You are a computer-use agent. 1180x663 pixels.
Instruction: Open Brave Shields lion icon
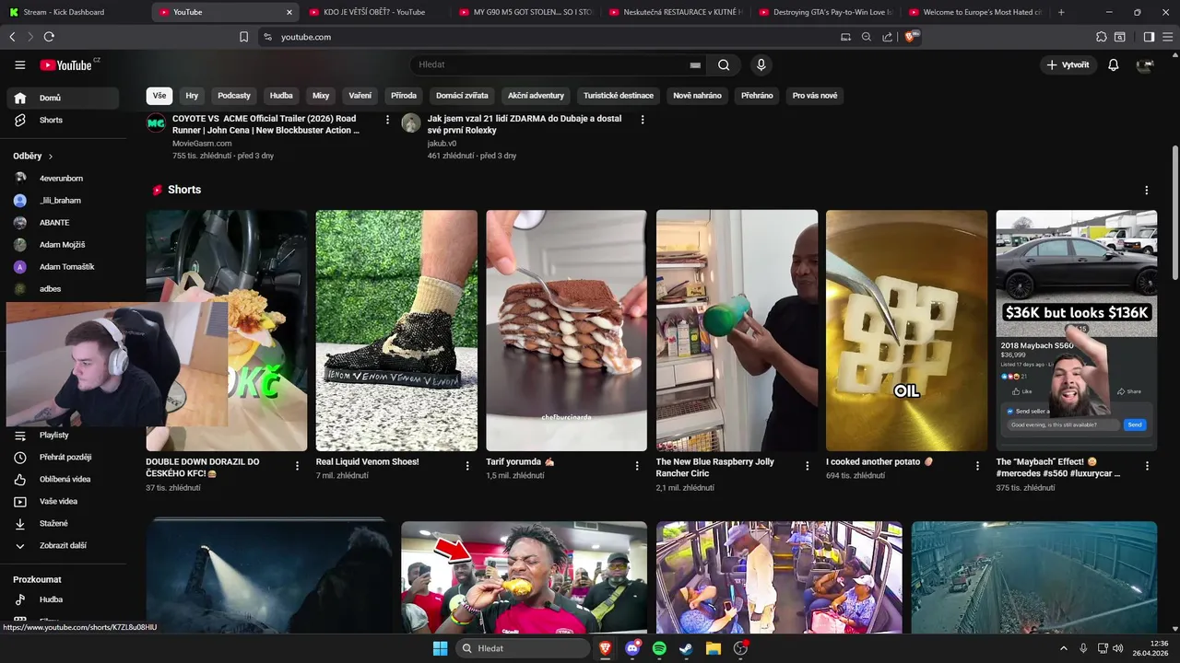click(912, 37)
